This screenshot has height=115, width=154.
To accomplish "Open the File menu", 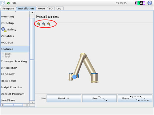I will pos(14,3).
